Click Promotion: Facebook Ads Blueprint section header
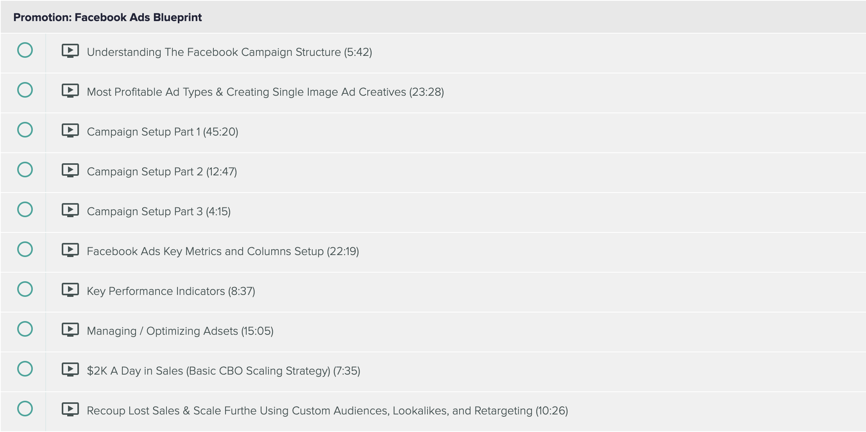 point(107,17)
